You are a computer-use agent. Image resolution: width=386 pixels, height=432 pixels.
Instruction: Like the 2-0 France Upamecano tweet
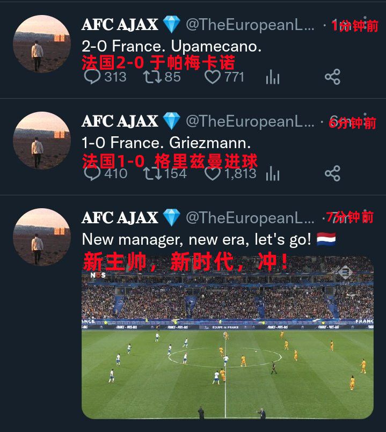[212, 77]
